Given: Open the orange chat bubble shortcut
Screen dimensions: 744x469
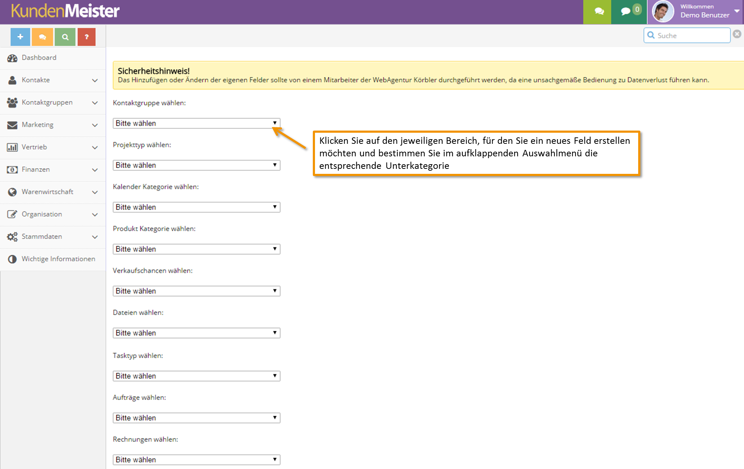Looking at the screenshot, I should [43, 37].
